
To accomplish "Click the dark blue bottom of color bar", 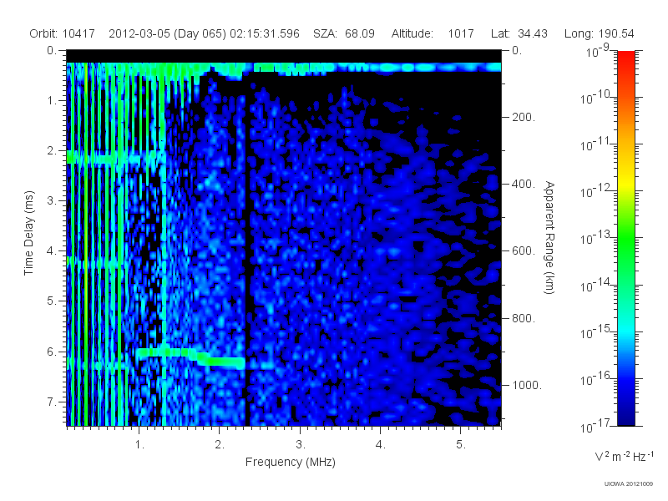I will coord(625,417).
